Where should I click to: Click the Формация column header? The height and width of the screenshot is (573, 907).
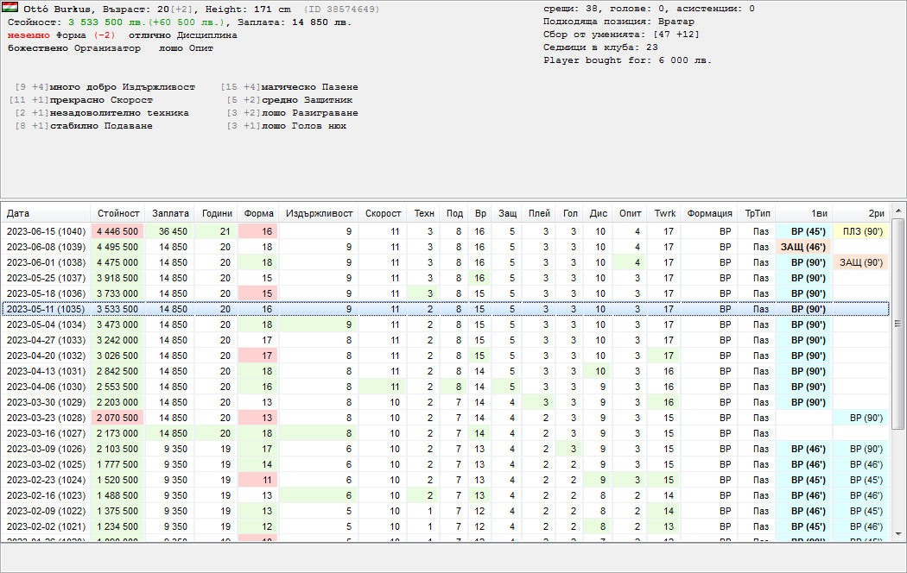[x=709, y=213]
